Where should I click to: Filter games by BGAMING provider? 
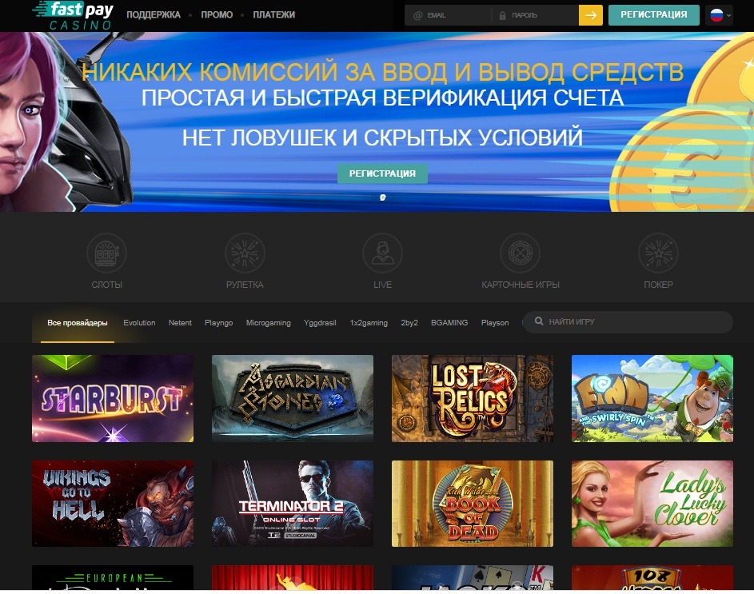coord(449,323)
